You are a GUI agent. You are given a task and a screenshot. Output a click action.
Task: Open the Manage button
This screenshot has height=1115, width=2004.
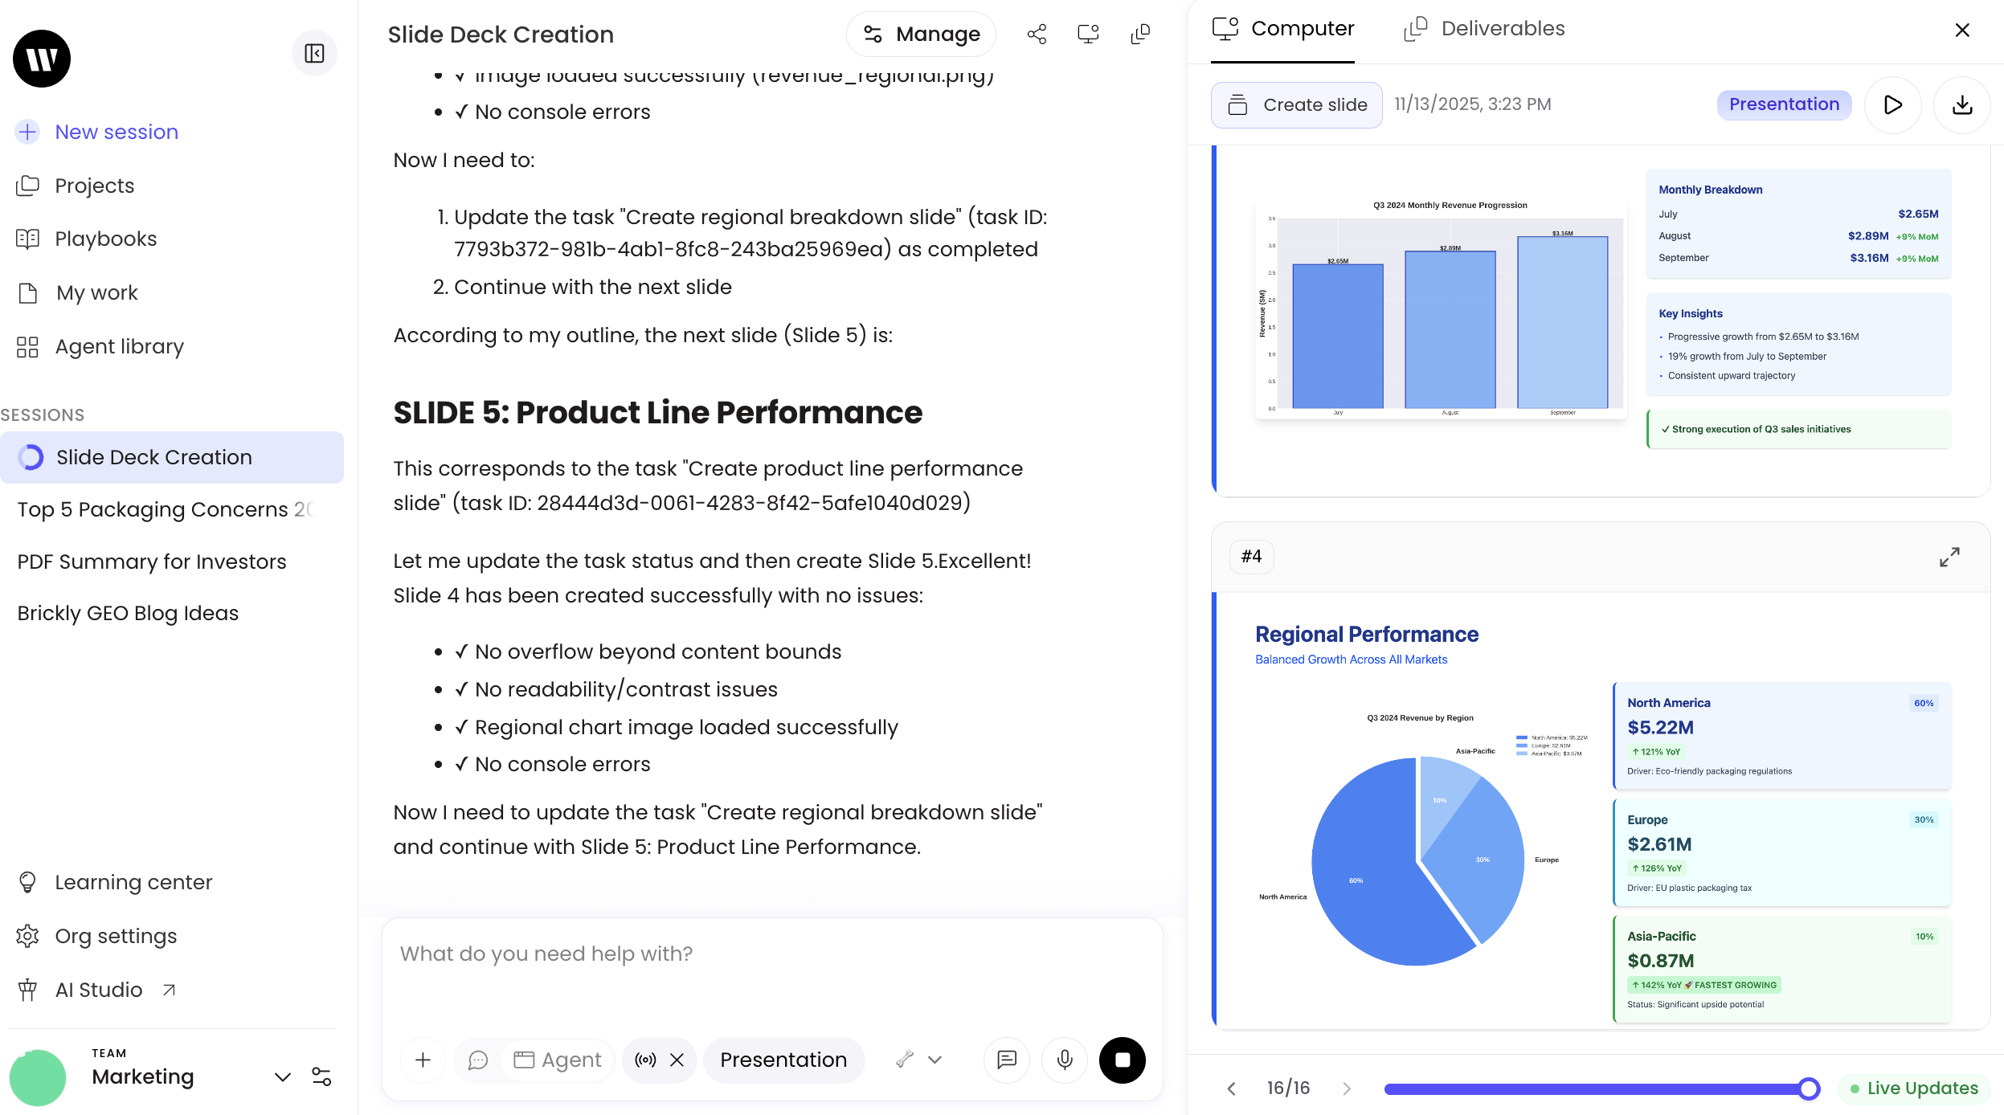coord(921,34)
